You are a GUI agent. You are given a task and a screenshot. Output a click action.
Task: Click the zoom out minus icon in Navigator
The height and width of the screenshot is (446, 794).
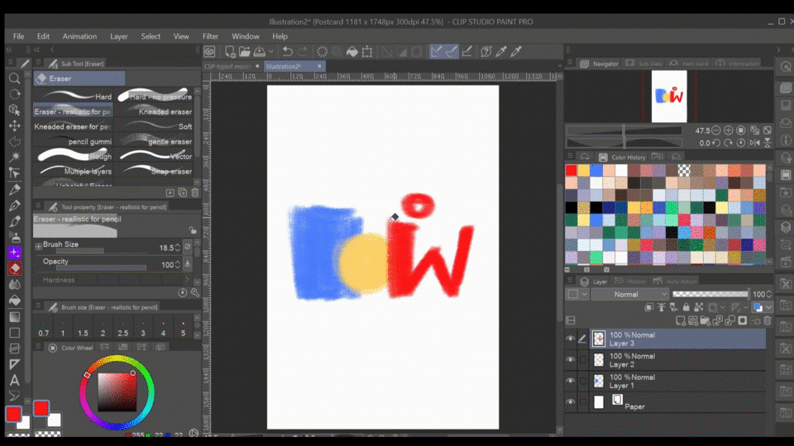coord(715,130)
